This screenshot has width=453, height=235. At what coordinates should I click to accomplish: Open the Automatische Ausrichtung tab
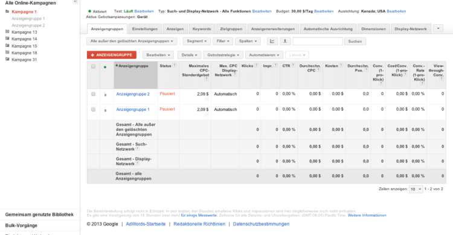click(328, 29)
